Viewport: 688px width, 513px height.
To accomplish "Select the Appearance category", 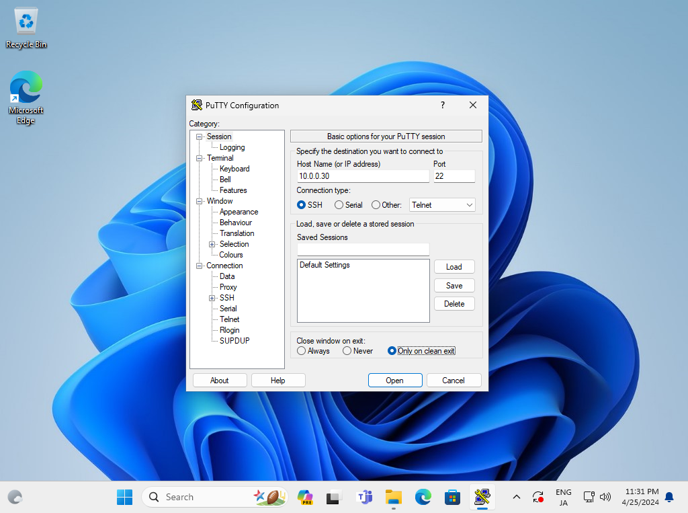I will [239, 212].
